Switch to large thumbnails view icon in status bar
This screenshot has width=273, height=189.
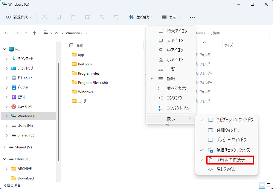tap(269, 185)
